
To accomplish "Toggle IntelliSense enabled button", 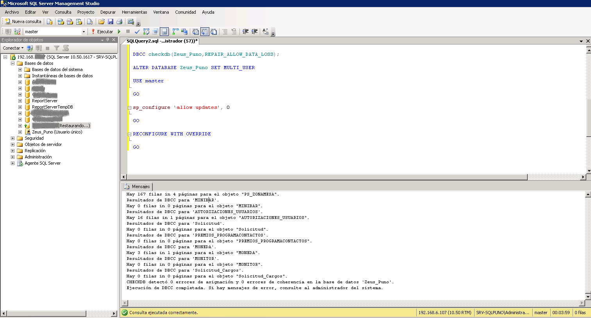I will tap(164, 32).
